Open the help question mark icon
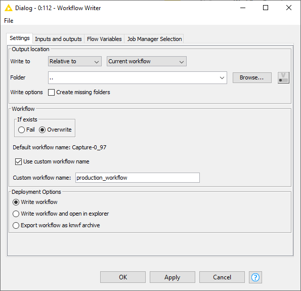301x291 pixels. 255,277
